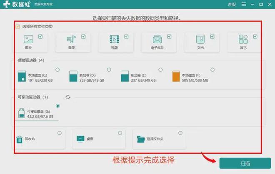Select the 新加卷 (D:) radio button
Viewport: 275px width, 174px height.
(x=109, y=70)
